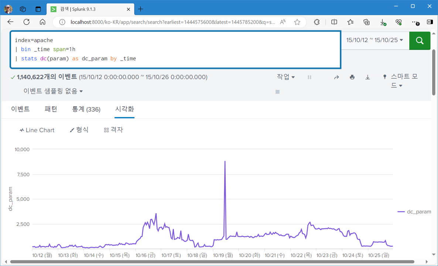Click the 1,140,622개의 이벤트 count text
Screen dimensions: 438x266
point(47,77)
